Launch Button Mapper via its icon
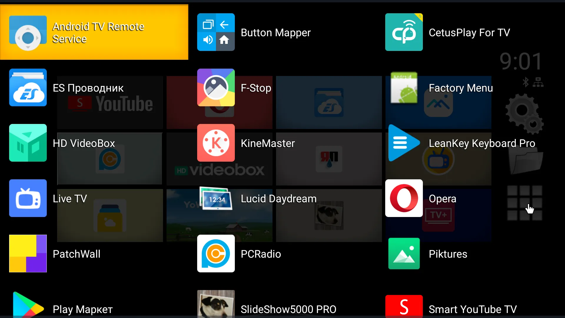The image size is (565, 318). pos(216,32)
